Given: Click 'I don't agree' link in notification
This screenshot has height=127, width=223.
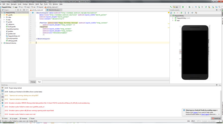Looking at the screenshot, I should (205, 114).
